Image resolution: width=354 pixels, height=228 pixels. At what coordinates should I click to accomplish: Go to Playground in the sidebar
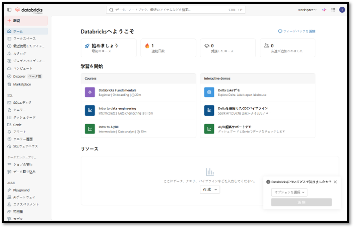click(x=21, y=190)
